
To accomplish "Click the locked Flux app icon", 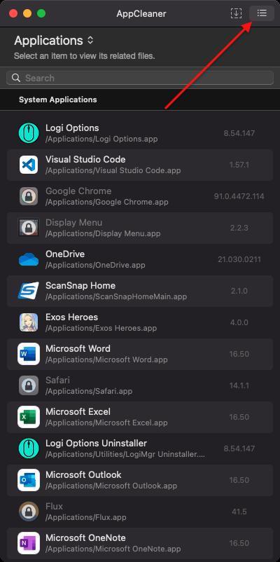I will coord(29,512).
